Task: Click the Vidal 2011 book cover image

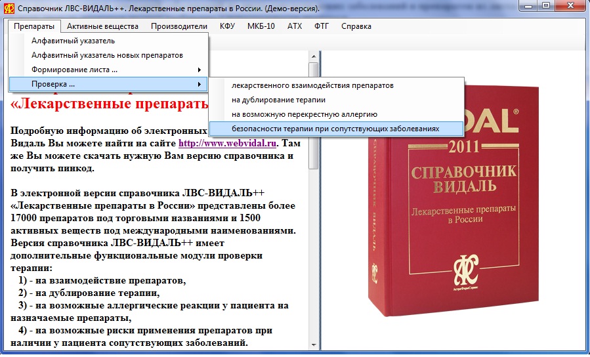Action: pyautogui.click(x=453, y=201)
